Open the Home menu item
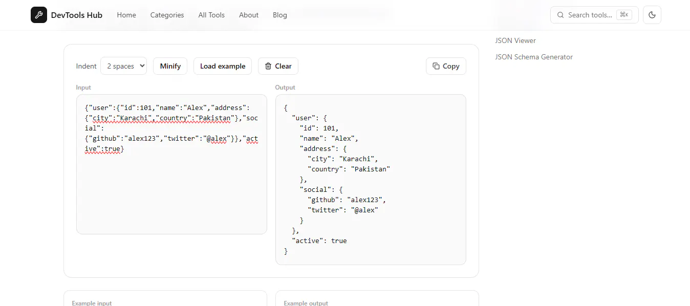Screen dimensions: 690x306 126,15
